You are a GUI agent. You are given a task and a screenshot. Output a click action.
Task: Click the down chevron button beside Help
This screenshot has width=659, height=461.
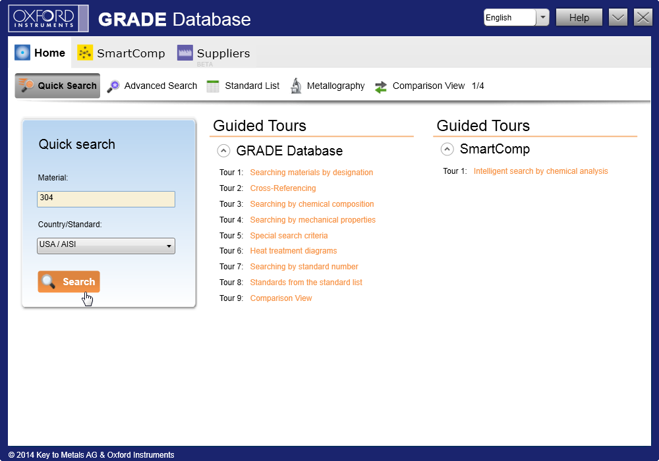618,18
